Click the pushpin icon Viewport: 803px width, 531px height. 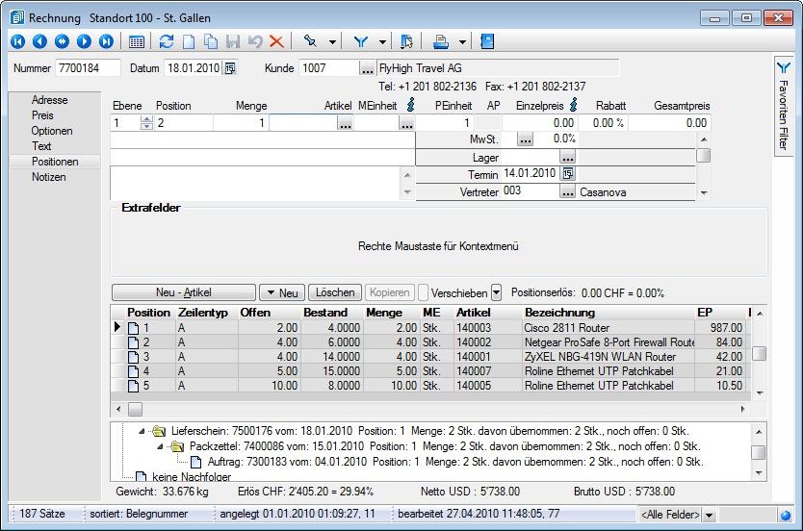coord(310,41)
